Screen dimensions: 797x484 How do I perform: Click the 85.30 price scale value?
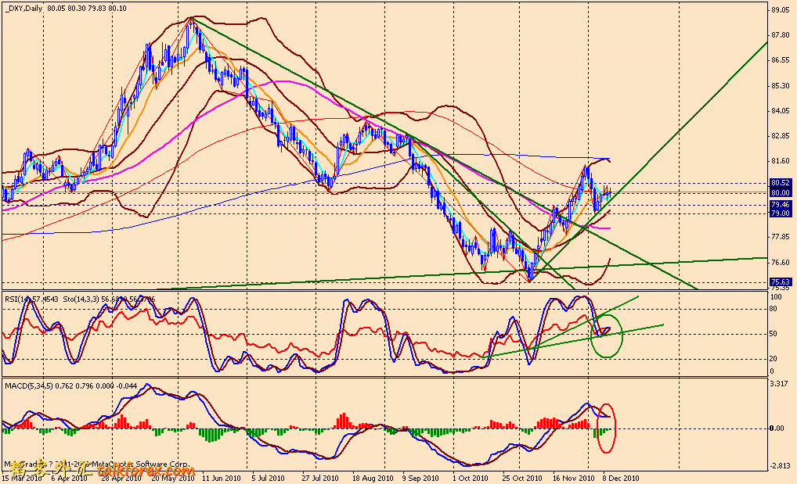point(781,85)
